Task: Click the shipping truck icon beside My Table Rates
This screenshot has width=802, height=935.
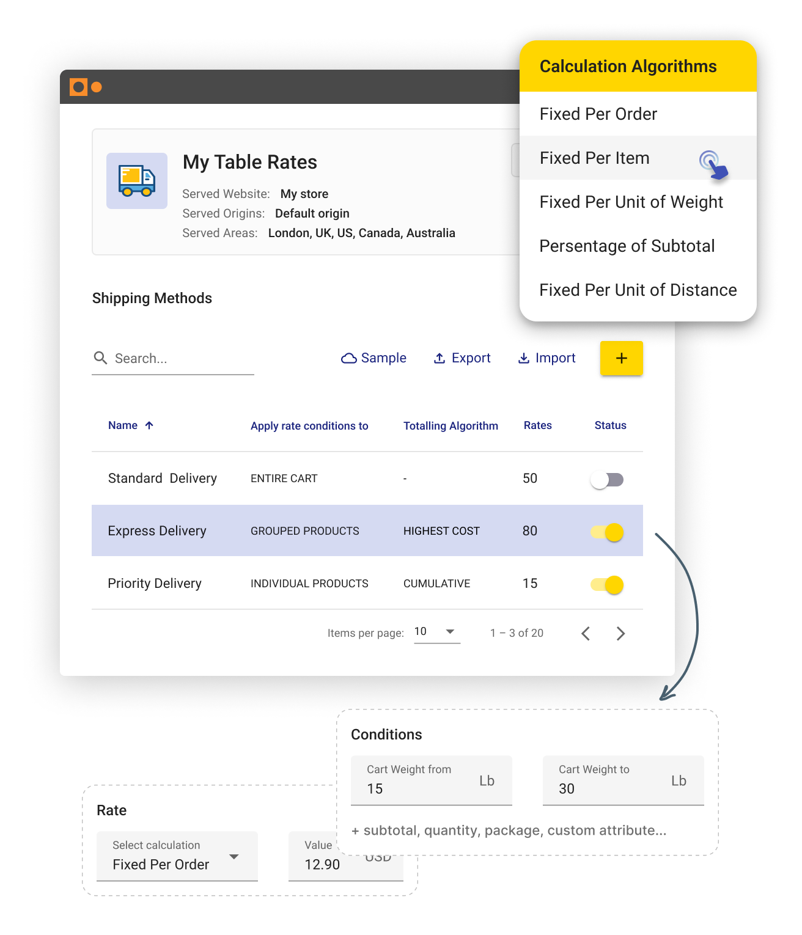Action: 136,180
